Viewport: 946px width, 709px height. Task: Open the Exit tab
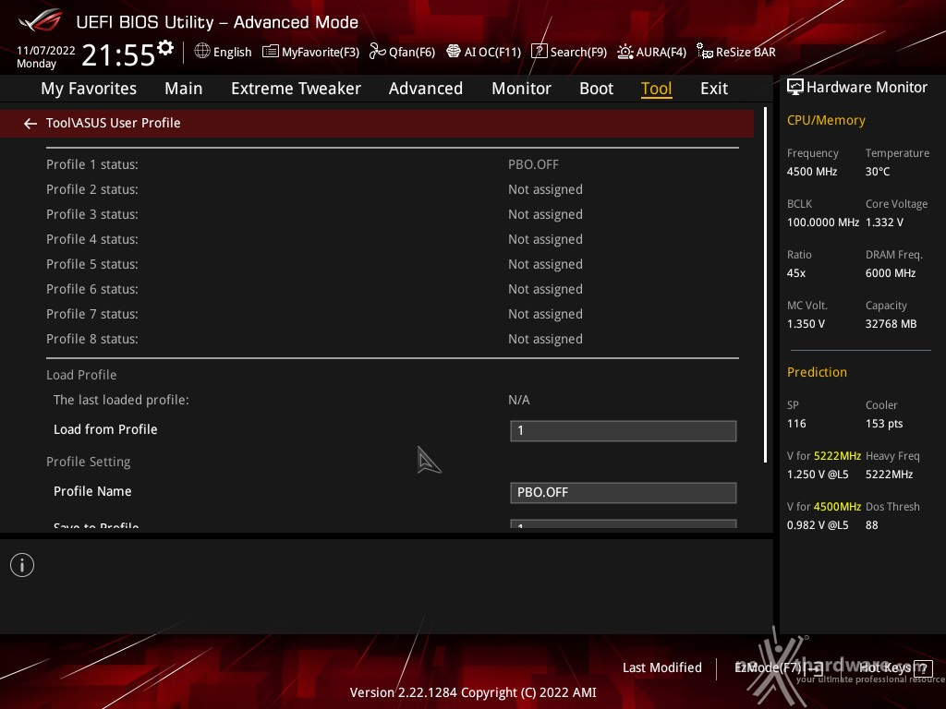[x=714, y=89]
